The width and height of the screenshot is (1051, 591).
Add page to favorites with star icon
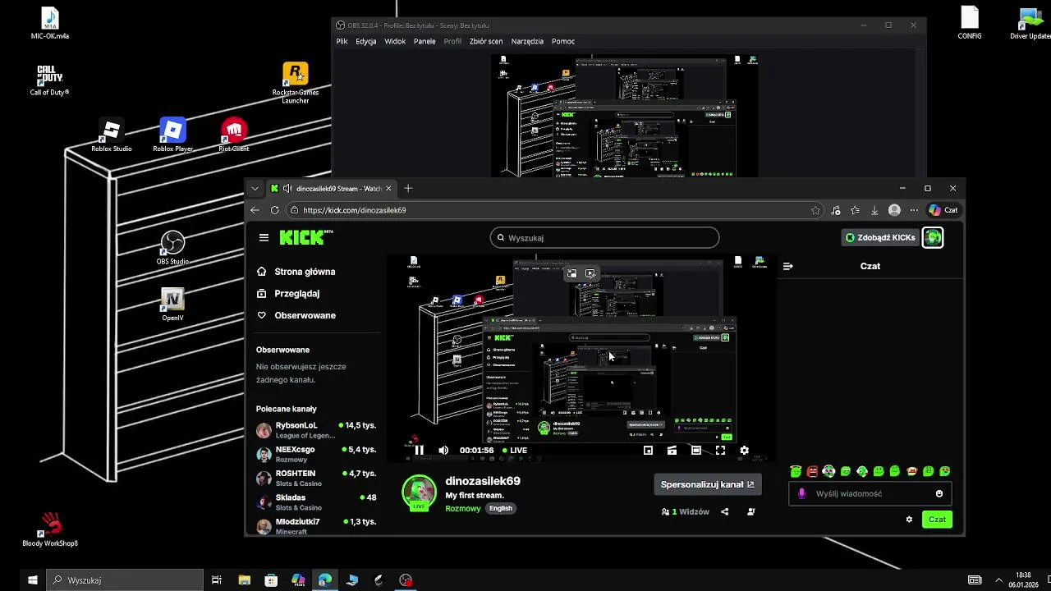coord(815,210)
